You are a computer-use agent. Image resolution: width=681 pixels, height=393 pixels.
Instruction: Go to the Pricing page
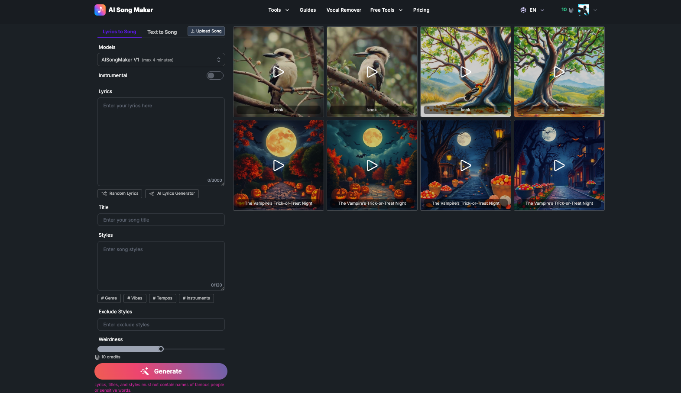[x=421, y=10]
